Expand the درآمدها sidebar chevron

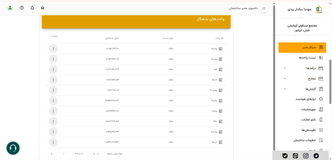(x=285, y=68)
